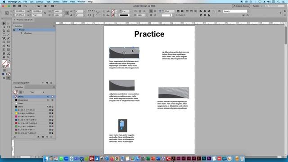The height and width of the screenshot is (162, 288).
Task: Select the Rectangle Frame tool
Action: 4,42
